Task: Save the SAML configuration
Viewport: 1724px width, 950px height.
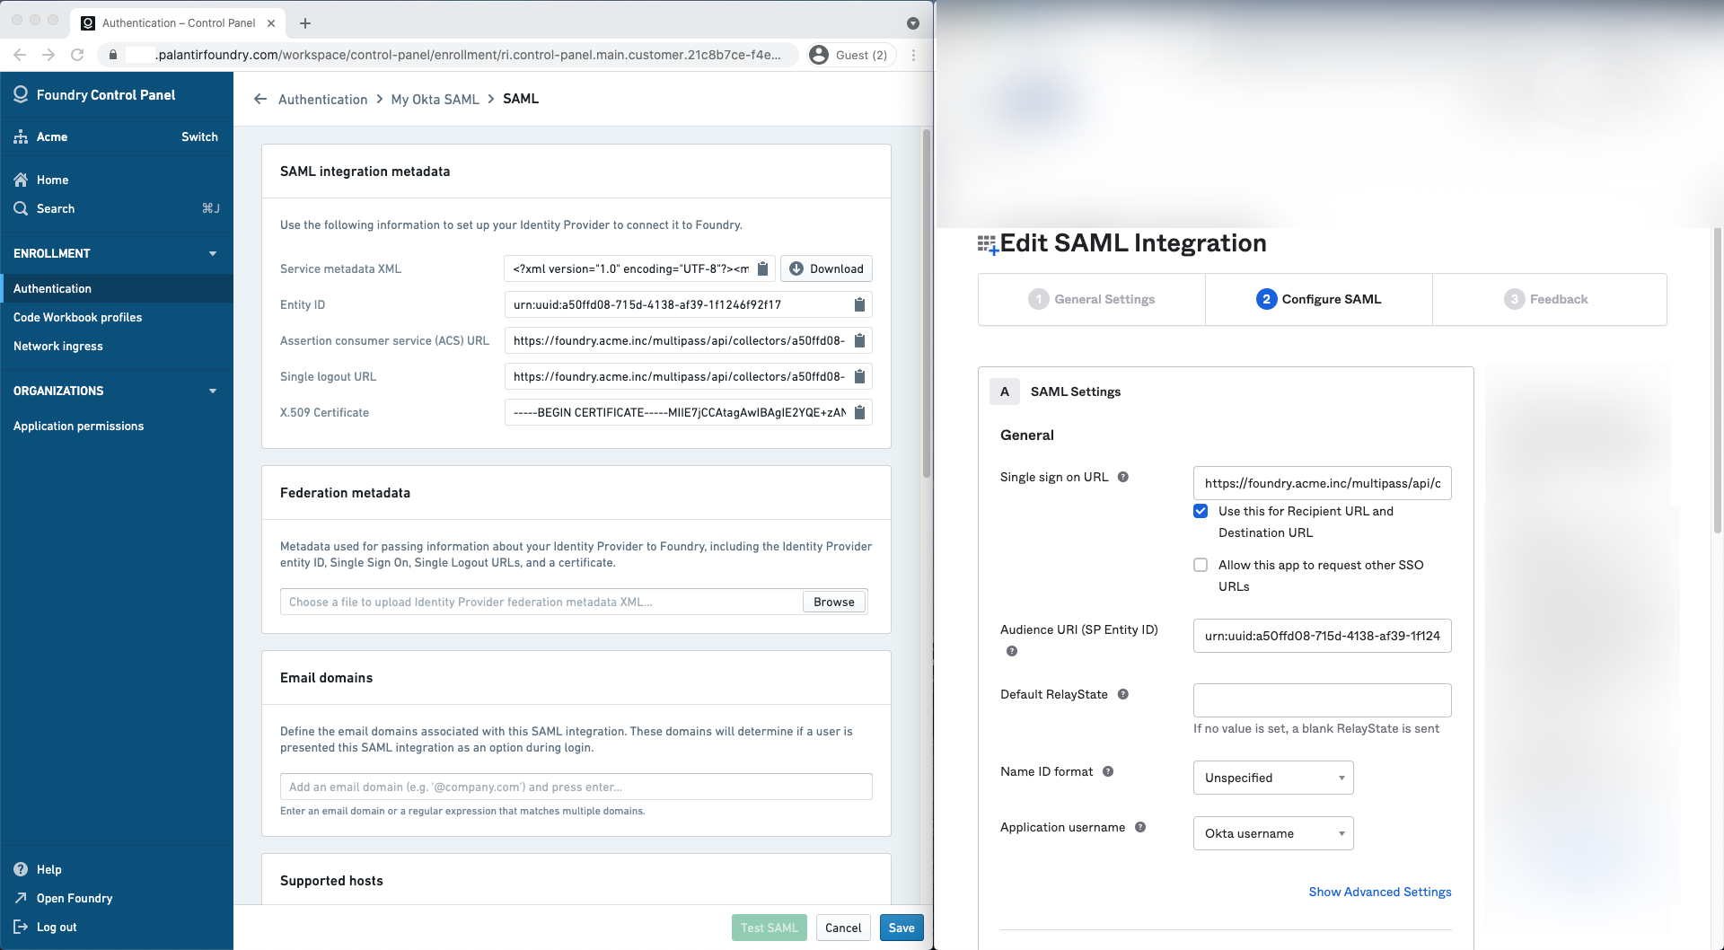Action: tap(902, 928)
